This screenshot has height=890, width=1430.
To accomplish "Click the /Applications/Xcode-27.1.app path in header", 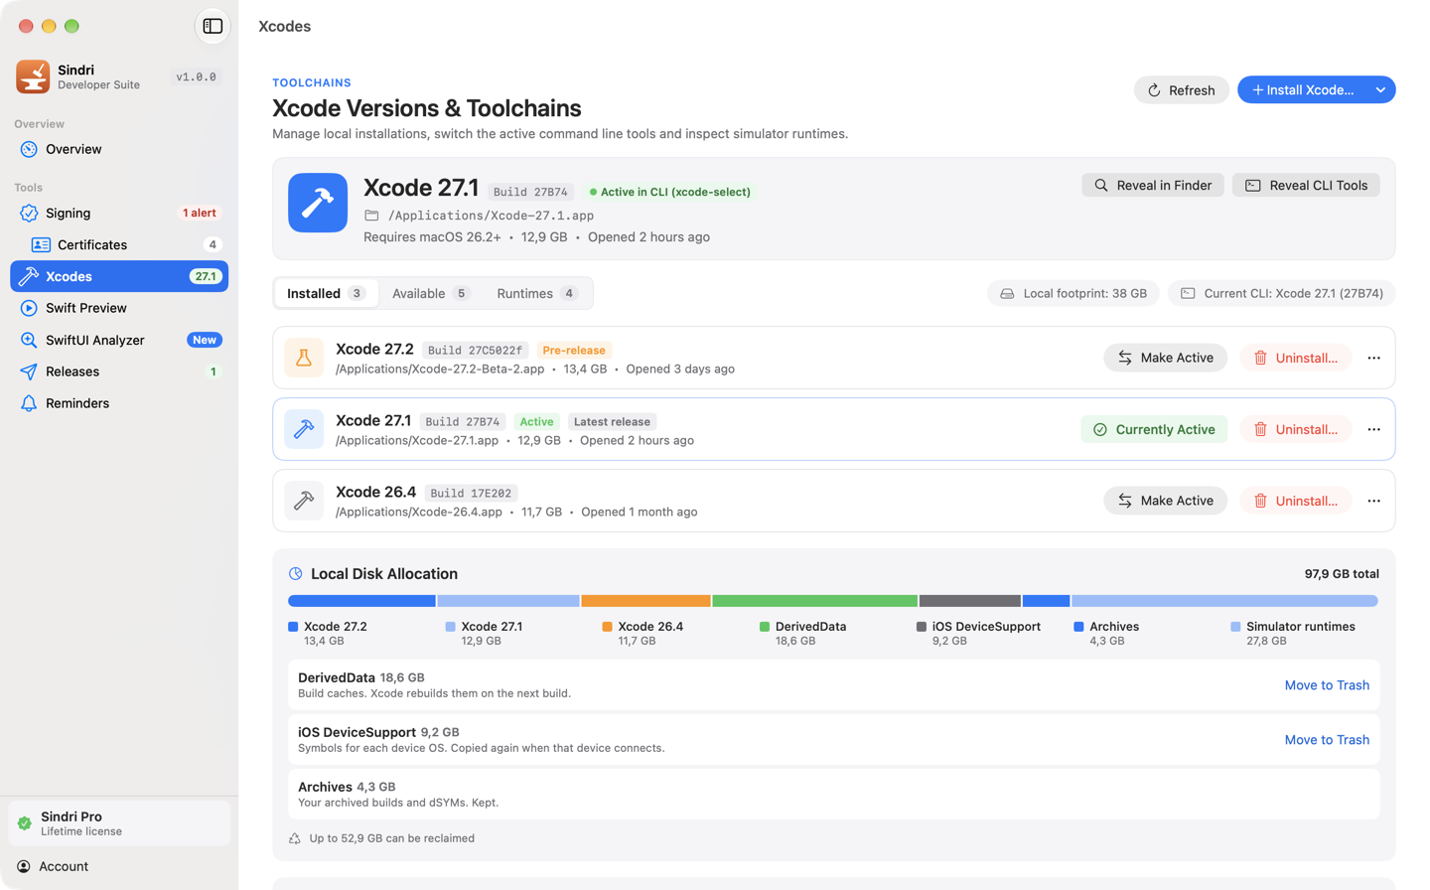I will tap(492, 216).
